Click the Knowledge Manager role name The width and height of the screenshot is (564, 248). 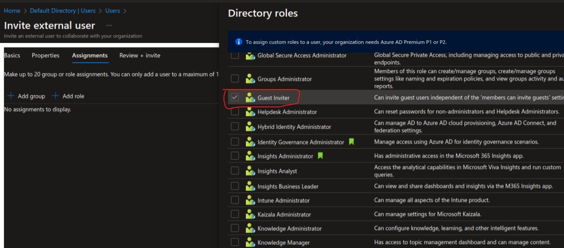(x=283, y=243)
